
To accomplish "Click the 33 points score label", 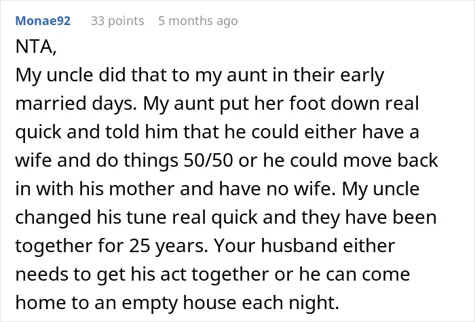I will (x=117, y=21).
